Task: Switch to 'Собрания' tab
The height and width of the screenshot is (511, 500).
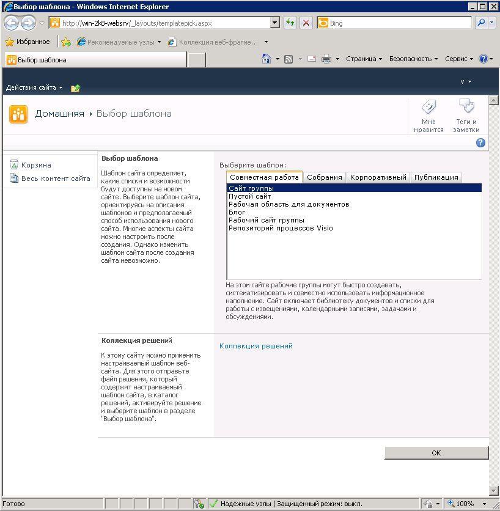Action: 325,177
